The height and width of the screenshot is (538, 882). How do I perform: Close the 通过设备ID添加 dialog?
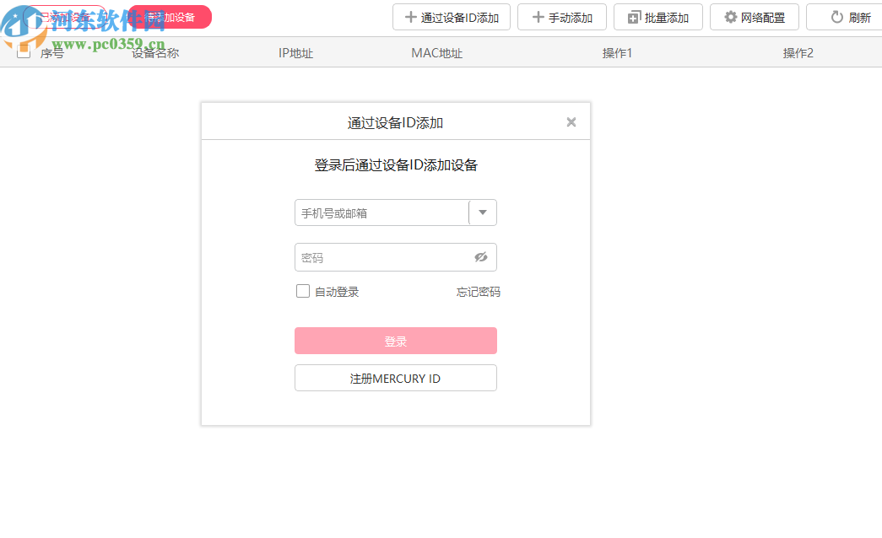click(x=571, y=121)
